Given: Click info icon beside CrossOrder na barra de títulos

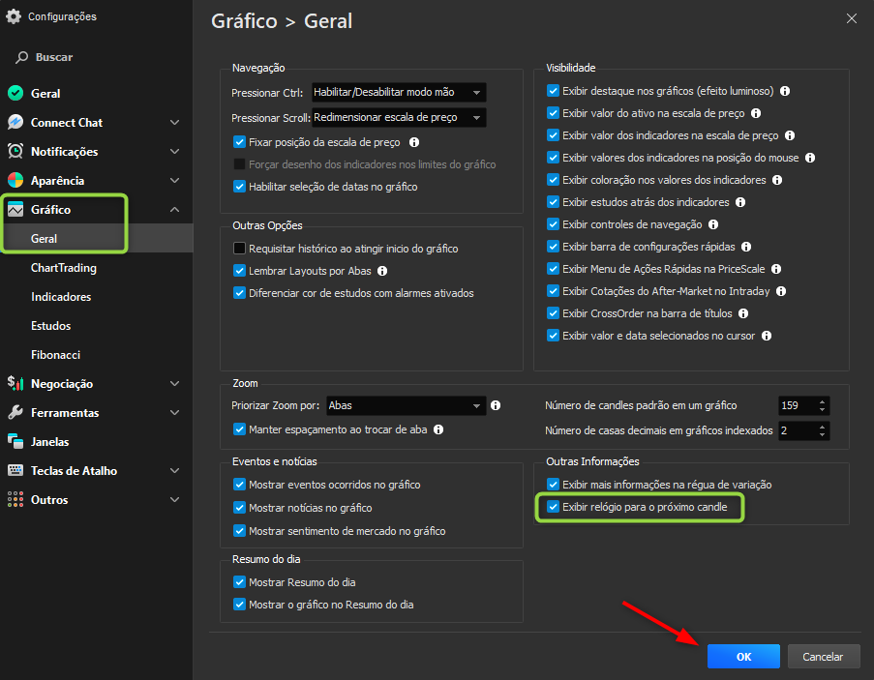Looking at the screenshot, I should pyautogui.click(x=743, y=313).
